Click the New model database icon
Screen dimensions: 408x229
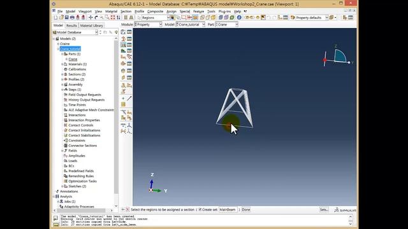click(55, 18)
